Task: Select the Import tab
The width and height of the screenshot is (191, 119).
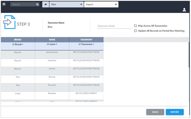Action: [x=101, y=4]
